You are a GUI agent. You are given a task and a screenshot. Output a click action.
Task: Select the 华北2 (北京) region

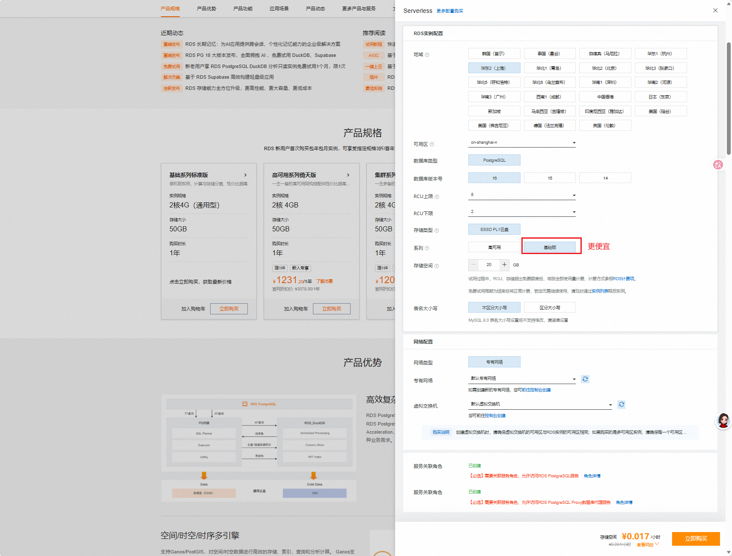pyautogui.click(x=605, y=68)
